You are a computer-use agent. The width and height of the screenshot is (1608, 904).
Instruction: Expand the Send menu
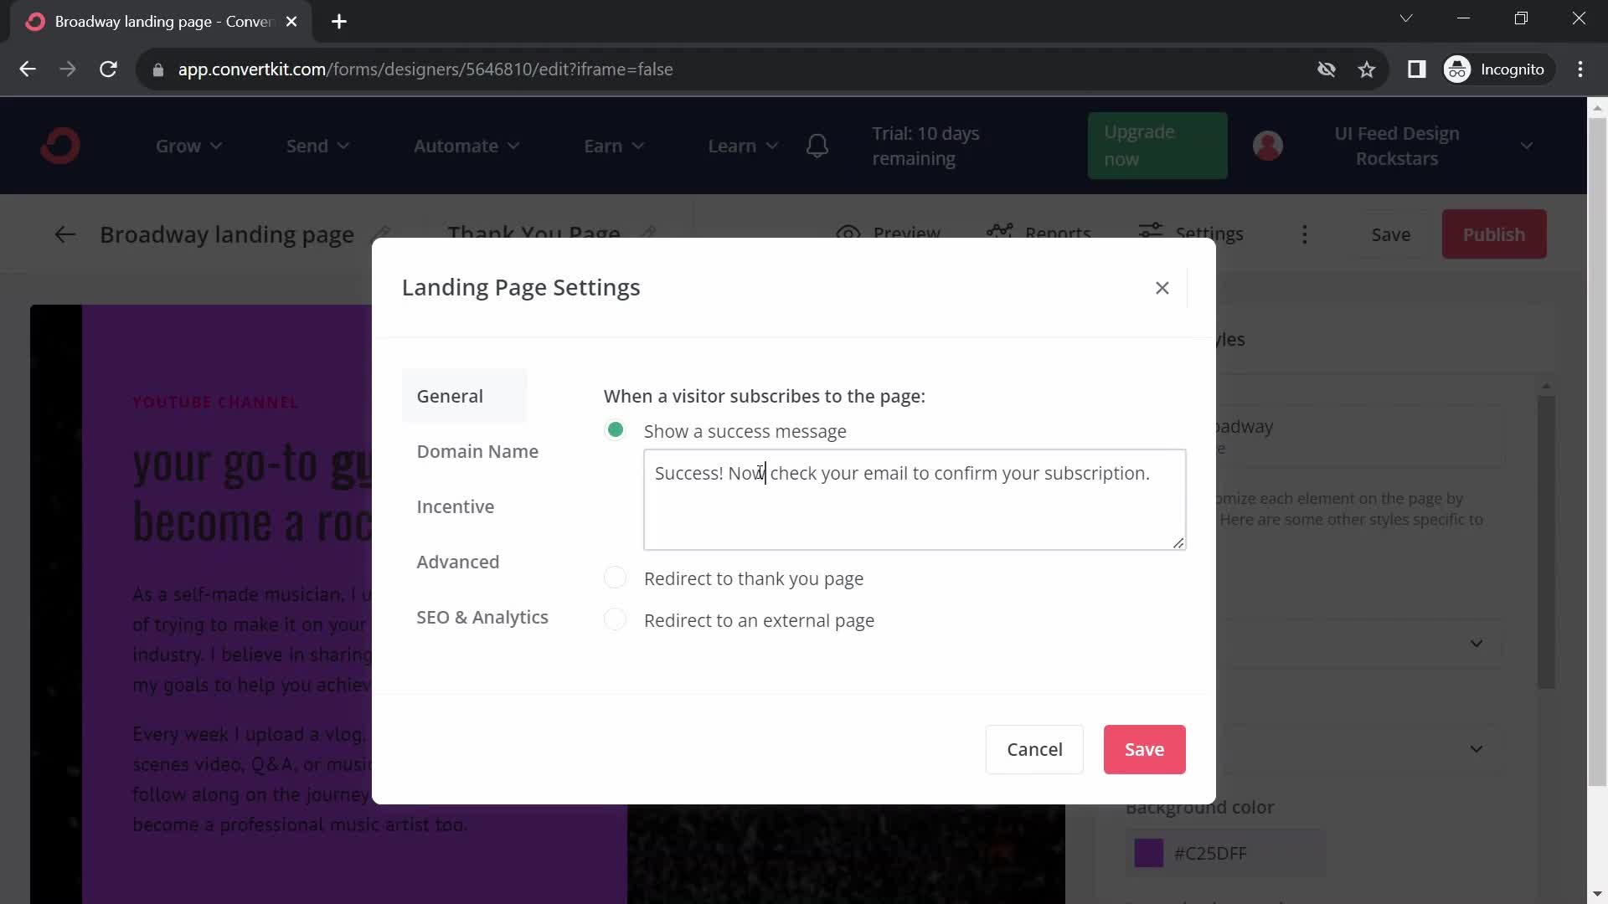(317, 146)
